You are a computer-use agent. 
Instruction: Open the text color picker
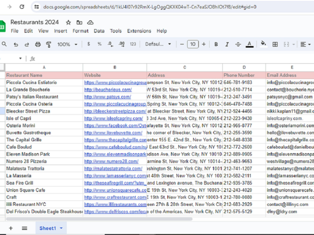pyautogui.click(x=249, y=44)
